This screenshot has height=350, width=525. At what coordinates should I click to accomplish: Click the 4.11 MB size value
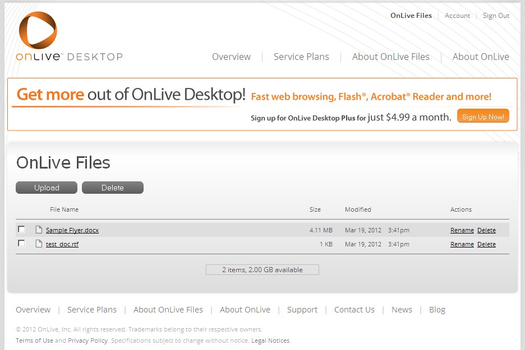(321, 230)
